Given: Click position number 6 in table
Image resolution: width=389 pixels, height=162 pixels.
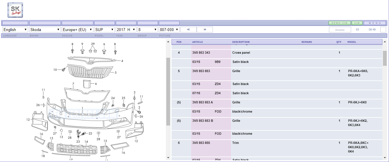Looking at the screenshot, I should [x=179, y=143].
